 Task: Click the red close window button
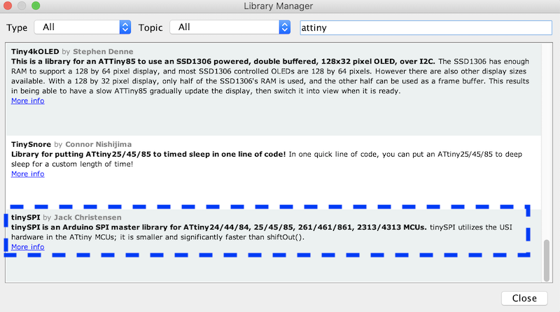[8, 6]
